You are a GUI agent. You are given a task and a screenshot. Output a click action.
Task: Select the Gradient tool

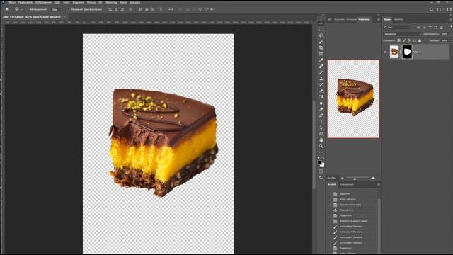(x=321, y=97)
